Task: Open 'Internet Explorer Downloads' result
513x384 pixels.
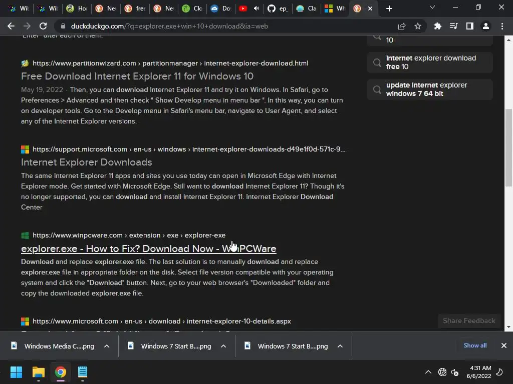Action: click(x=86, y=162)
